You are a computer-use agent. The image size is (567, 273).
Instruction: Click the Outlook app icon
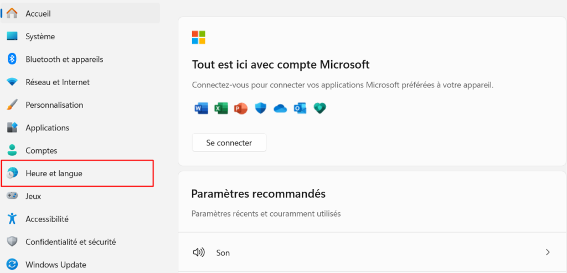click(x=300, y=108)
